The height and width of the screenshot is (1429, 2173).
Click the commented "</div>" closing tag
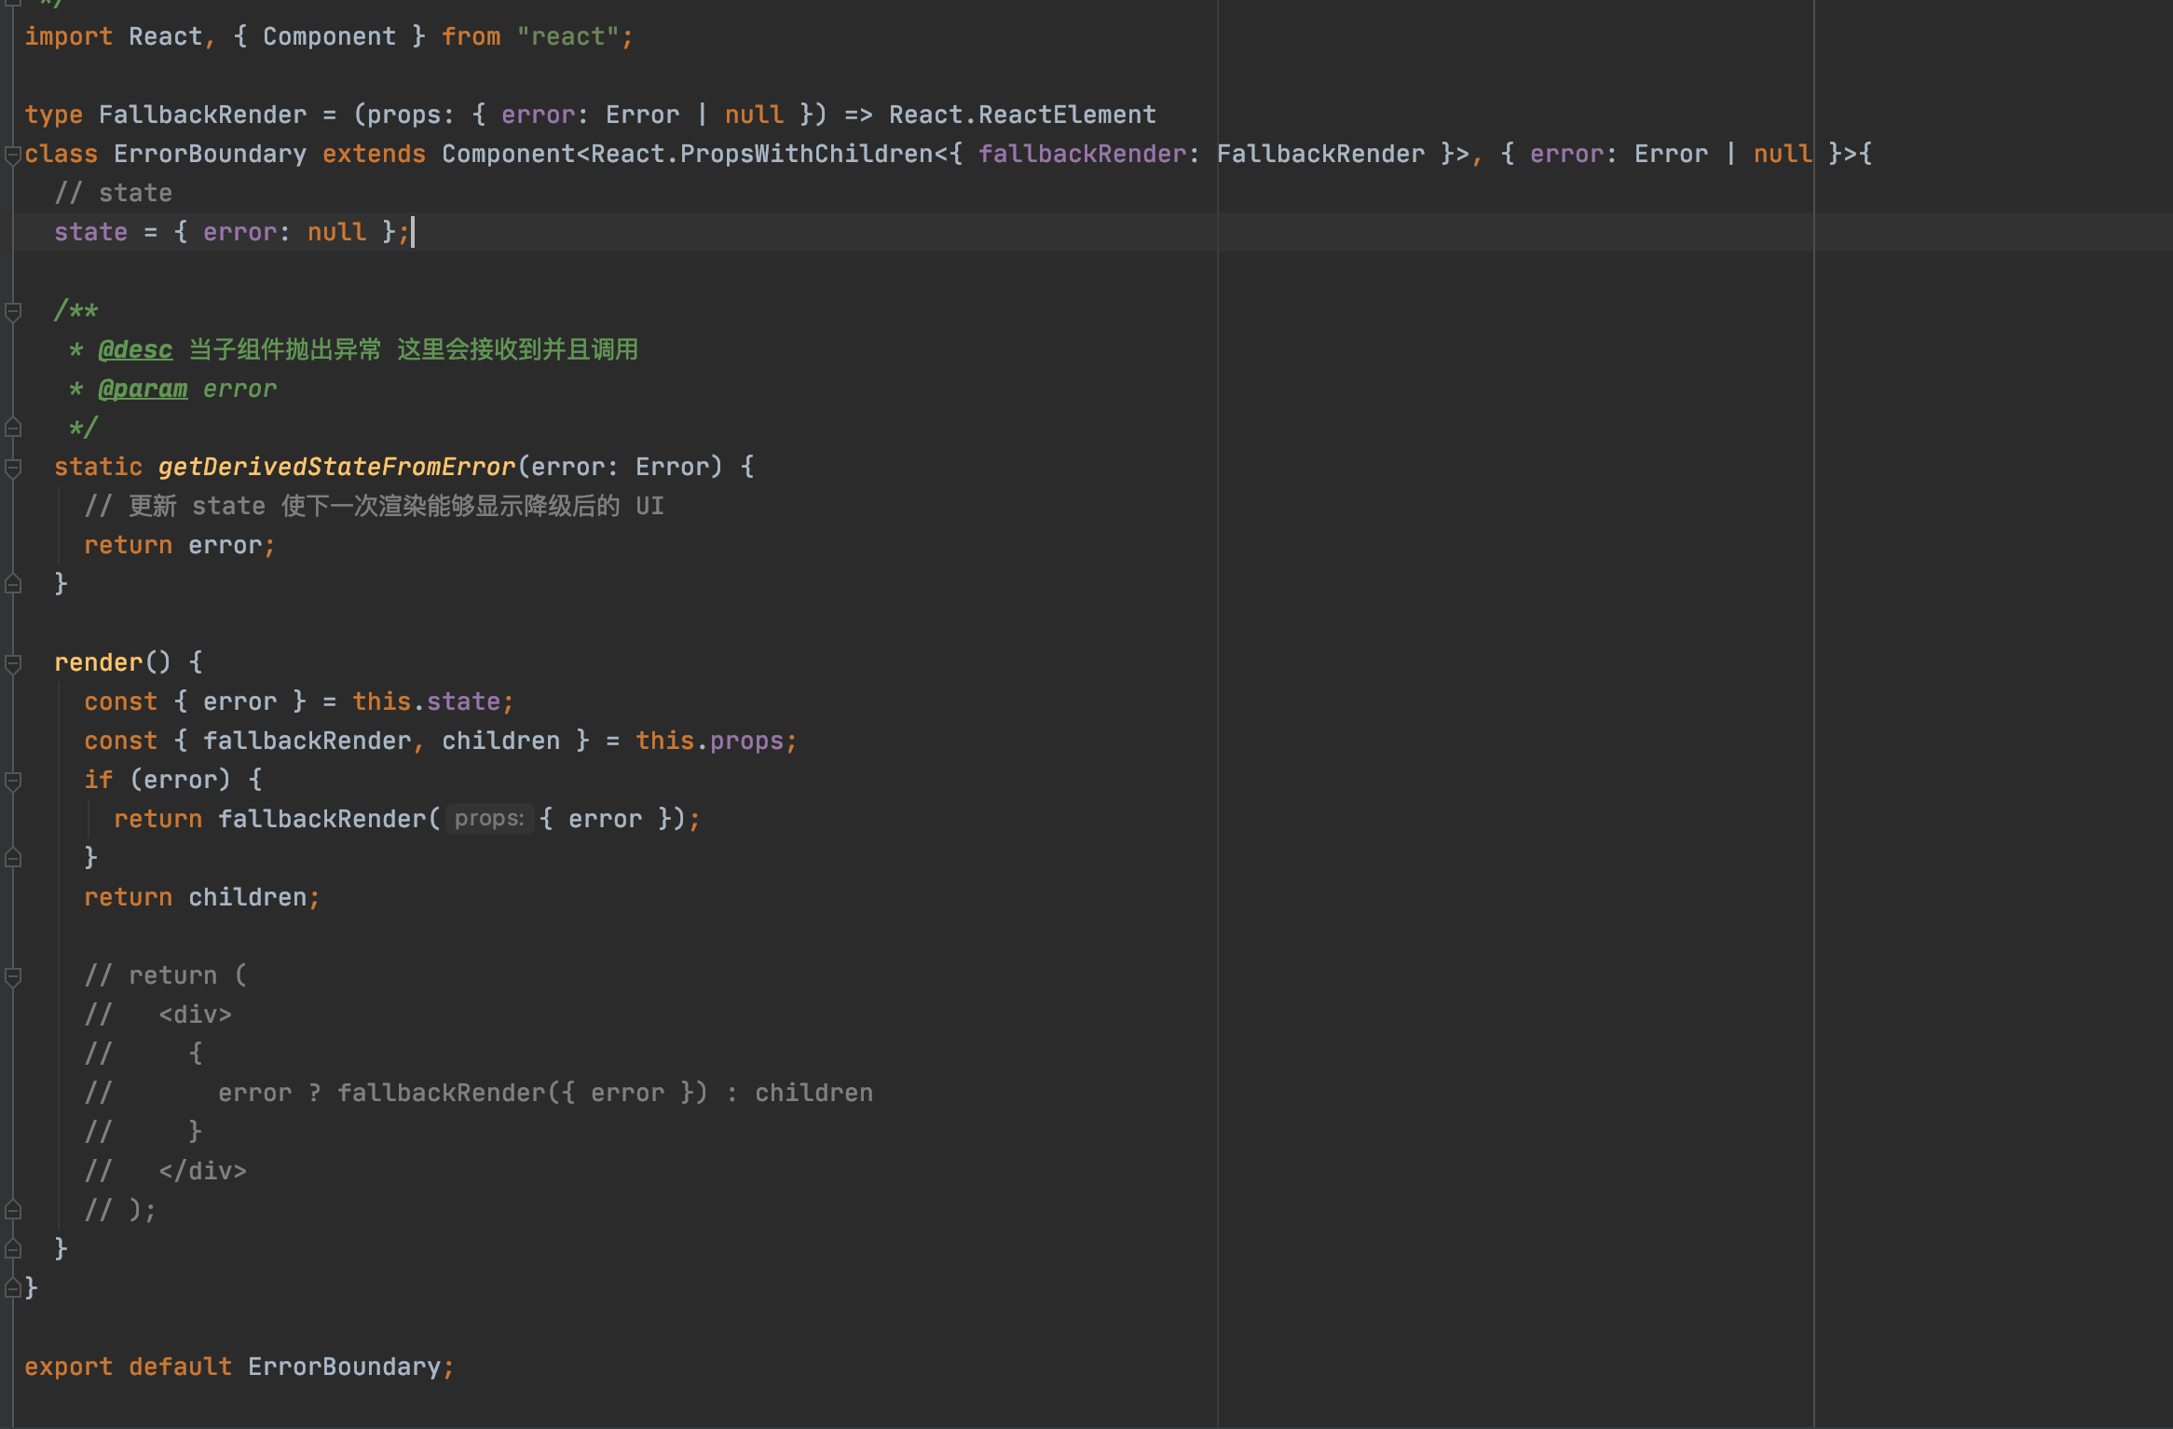coord(202,1171)
